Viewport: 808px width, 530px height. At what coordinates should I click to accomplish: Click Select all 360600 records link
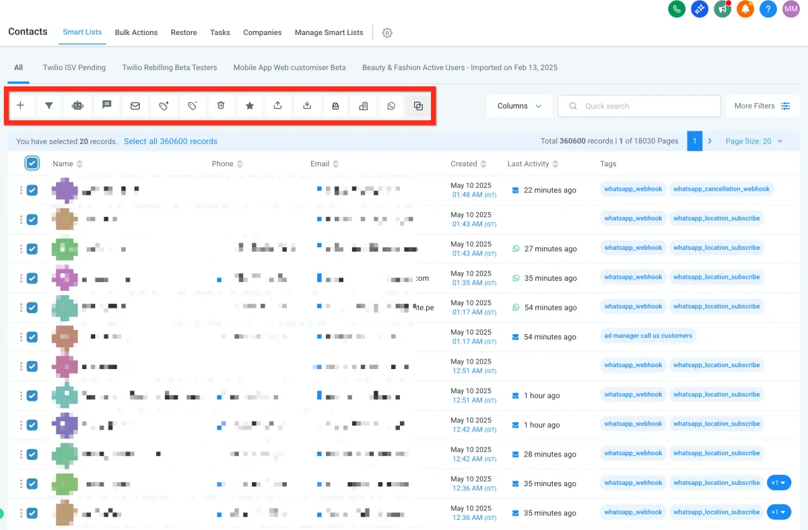170,141
